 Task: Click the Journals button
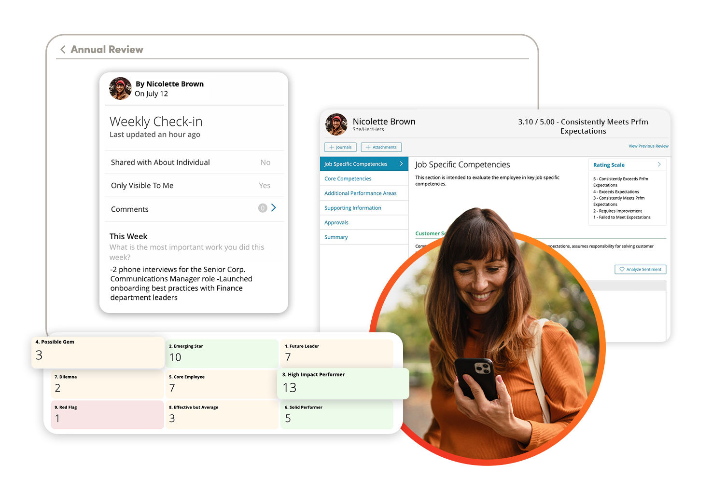[340, 147]
